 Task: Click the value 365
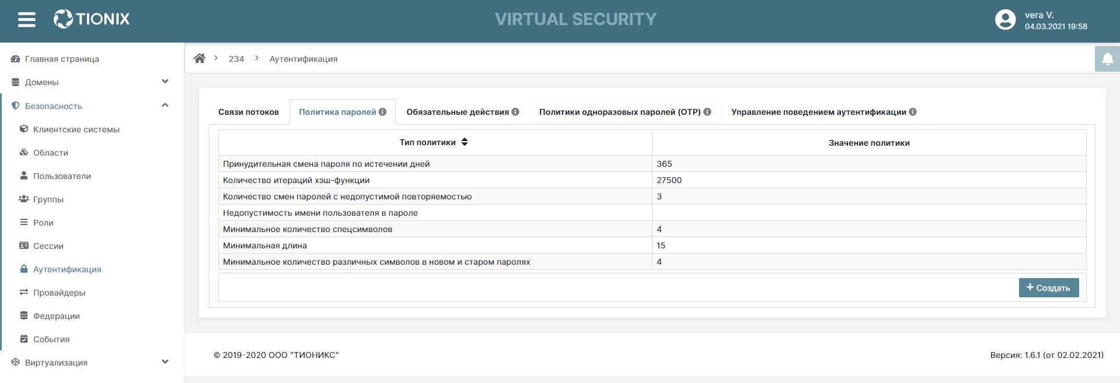664,164
